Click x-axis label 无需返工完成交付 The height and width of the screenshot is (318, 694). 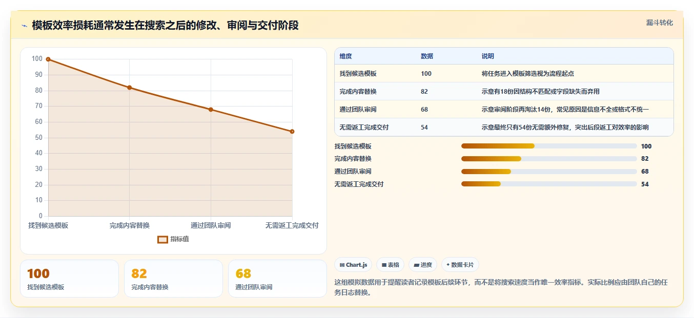(292, 225)
